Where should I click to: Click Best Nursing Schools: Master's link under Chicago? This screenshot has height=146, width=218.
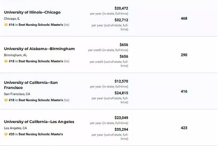pyautogui.click(x=41, y=25)
